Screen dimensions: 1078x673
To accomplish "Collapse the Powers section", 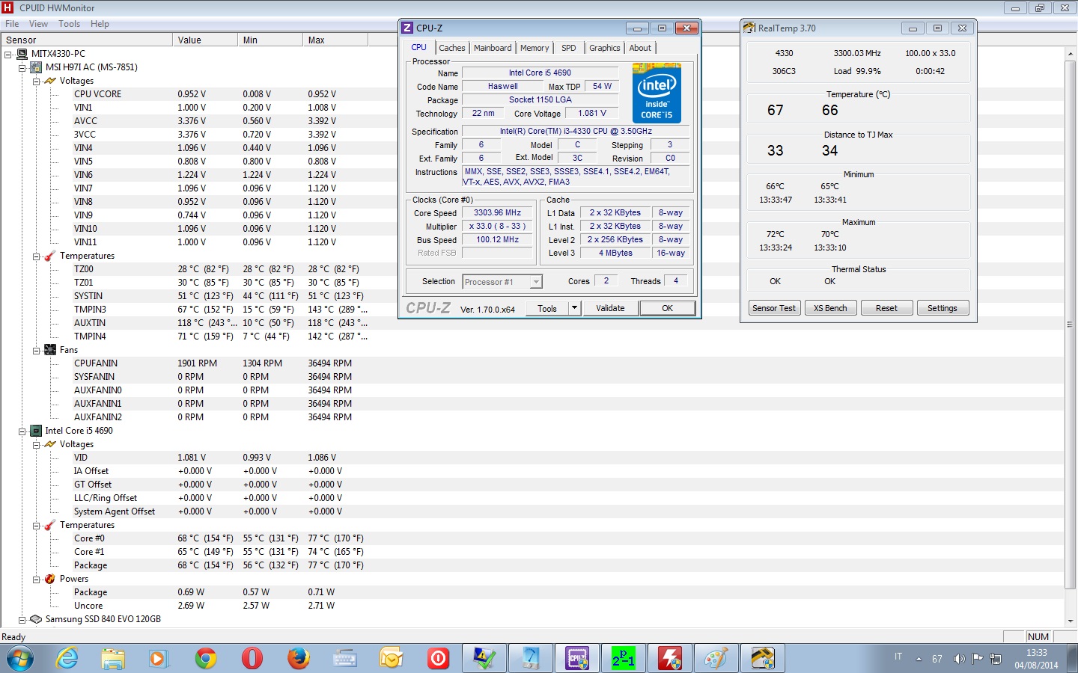I will [36, 580].
